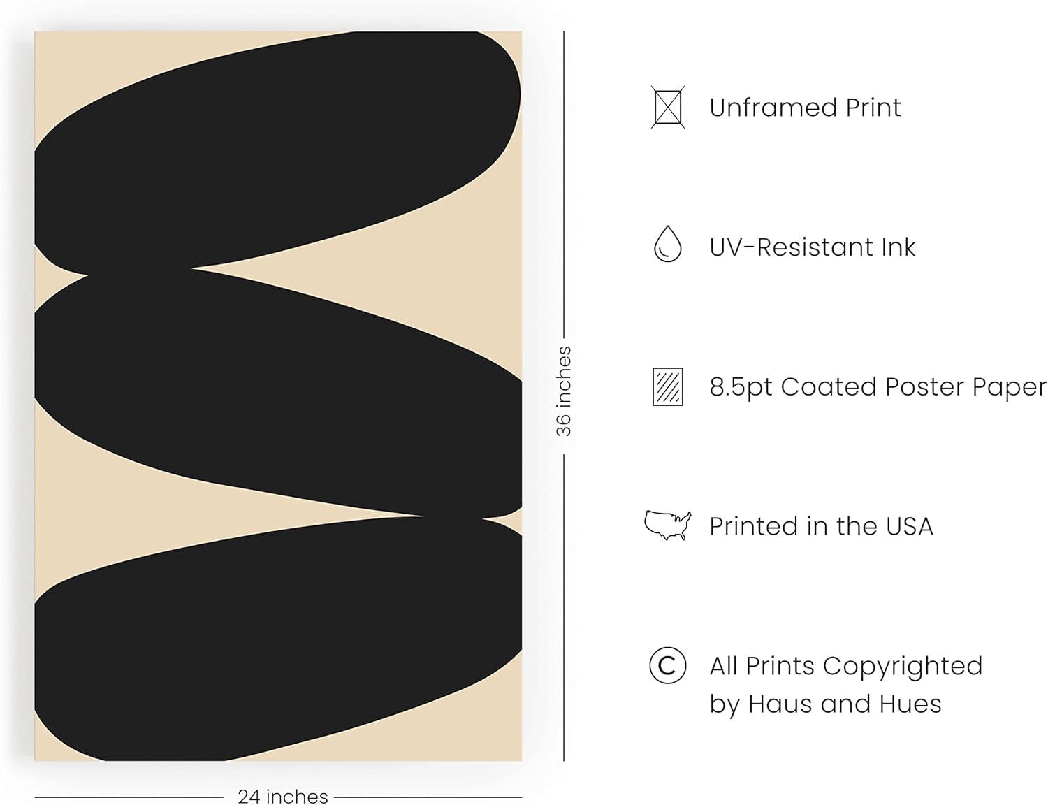Image resolution: width=1048 pixels, height=805 pixels.
Task: Select the "Unframed Print" label
Action: [x=805, y=108]
